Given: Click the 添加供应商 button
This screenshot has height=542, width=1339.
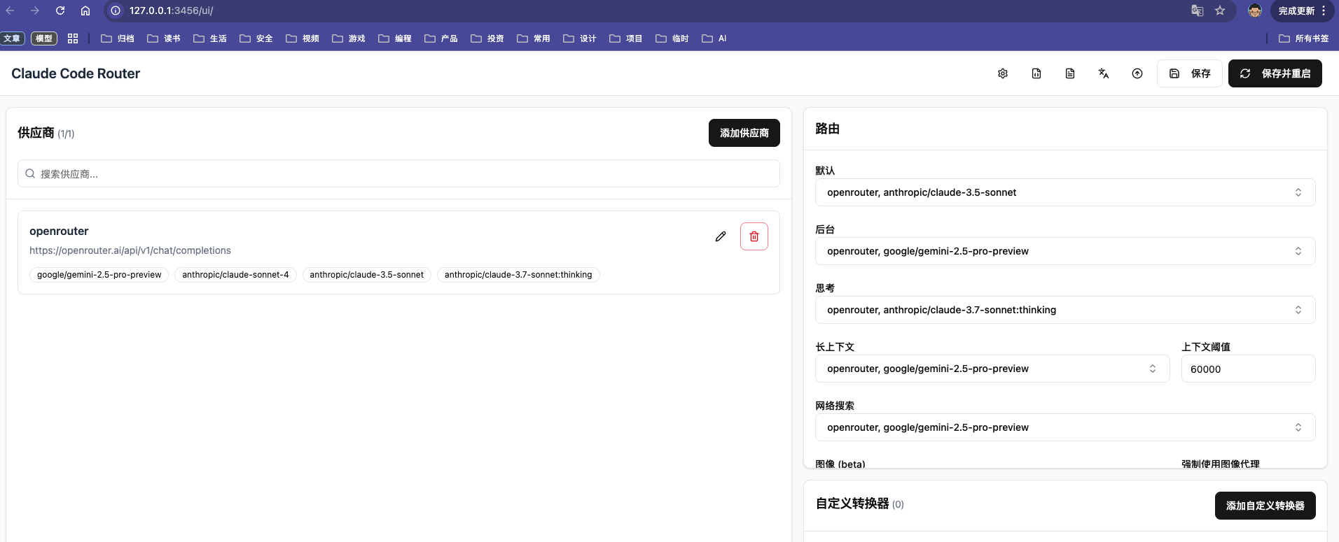Looking at the screenshot, I should (744, 133).
